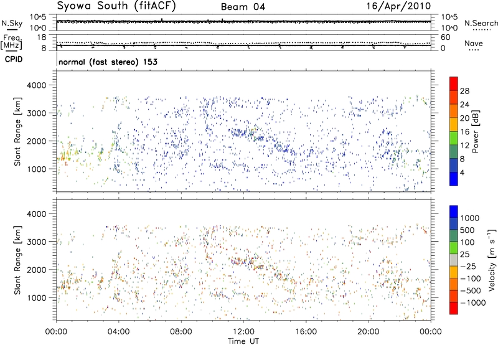Viewport: 498px width, 345px height.
Task: Click the "18" frequency axis tick label
Action: [42, 37]
